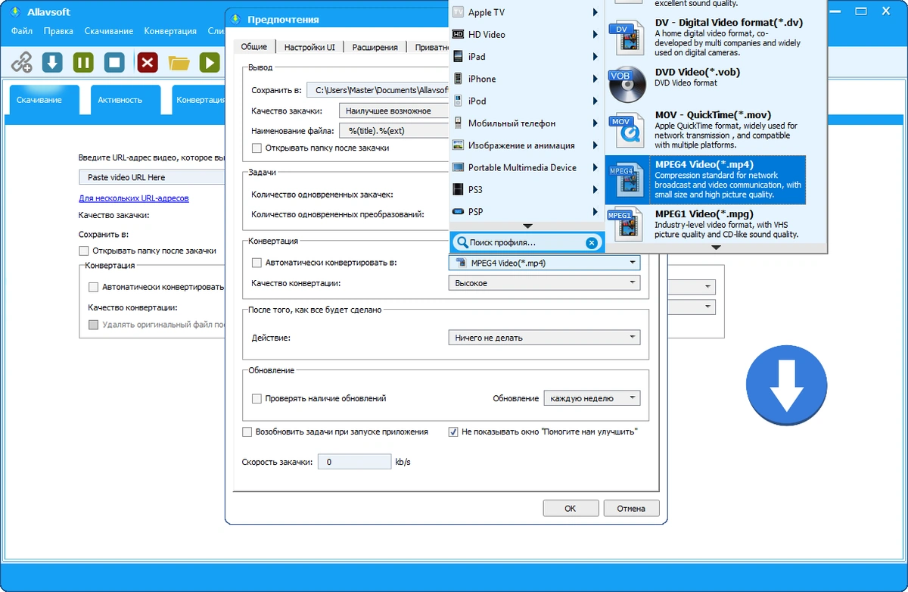
Task: Click the green pause toolbar icon
Action: [83, 62]
